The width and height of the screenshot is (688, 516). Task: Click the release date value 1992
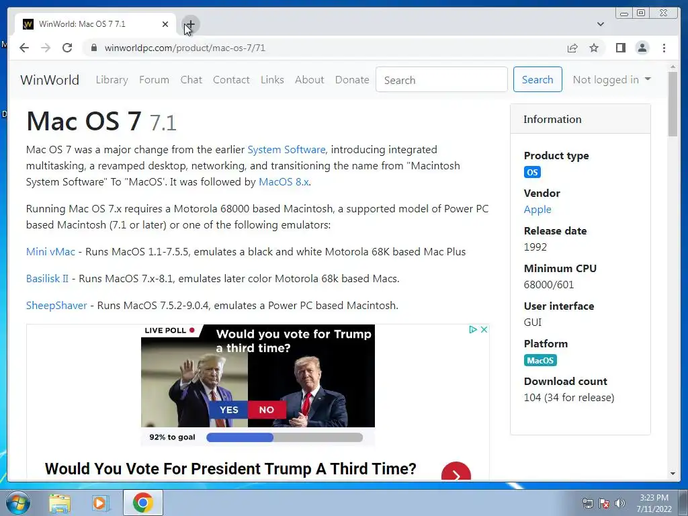pos(535,247)
